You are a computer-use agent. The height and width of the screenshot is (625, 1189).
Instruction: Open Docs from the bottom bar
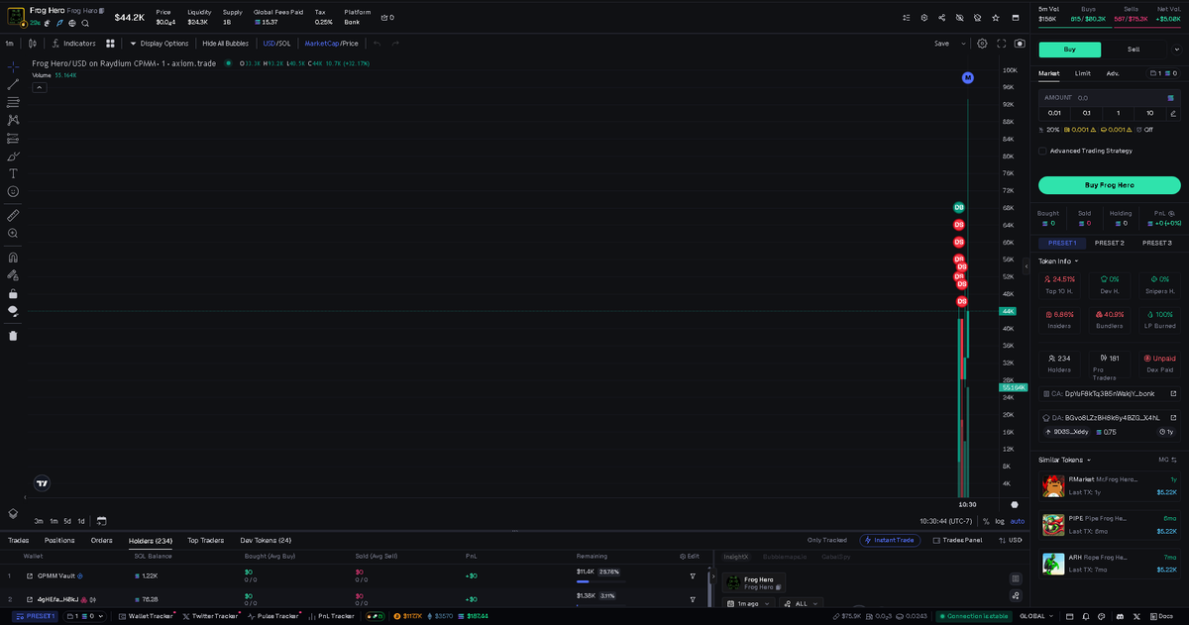(1161, 616)
